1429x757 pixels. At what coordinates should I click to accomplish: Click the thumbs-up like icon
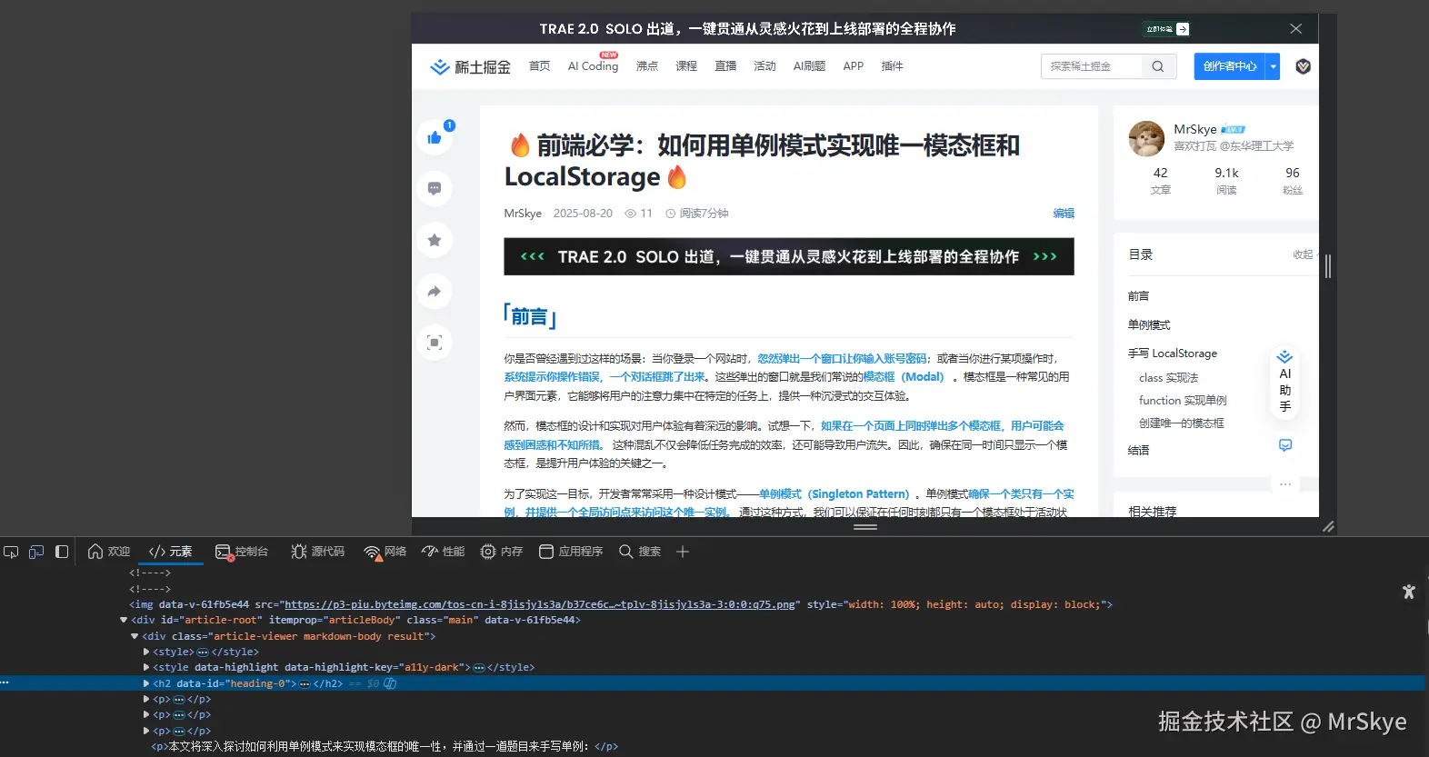pyautogui.click(x=435, y=138)
